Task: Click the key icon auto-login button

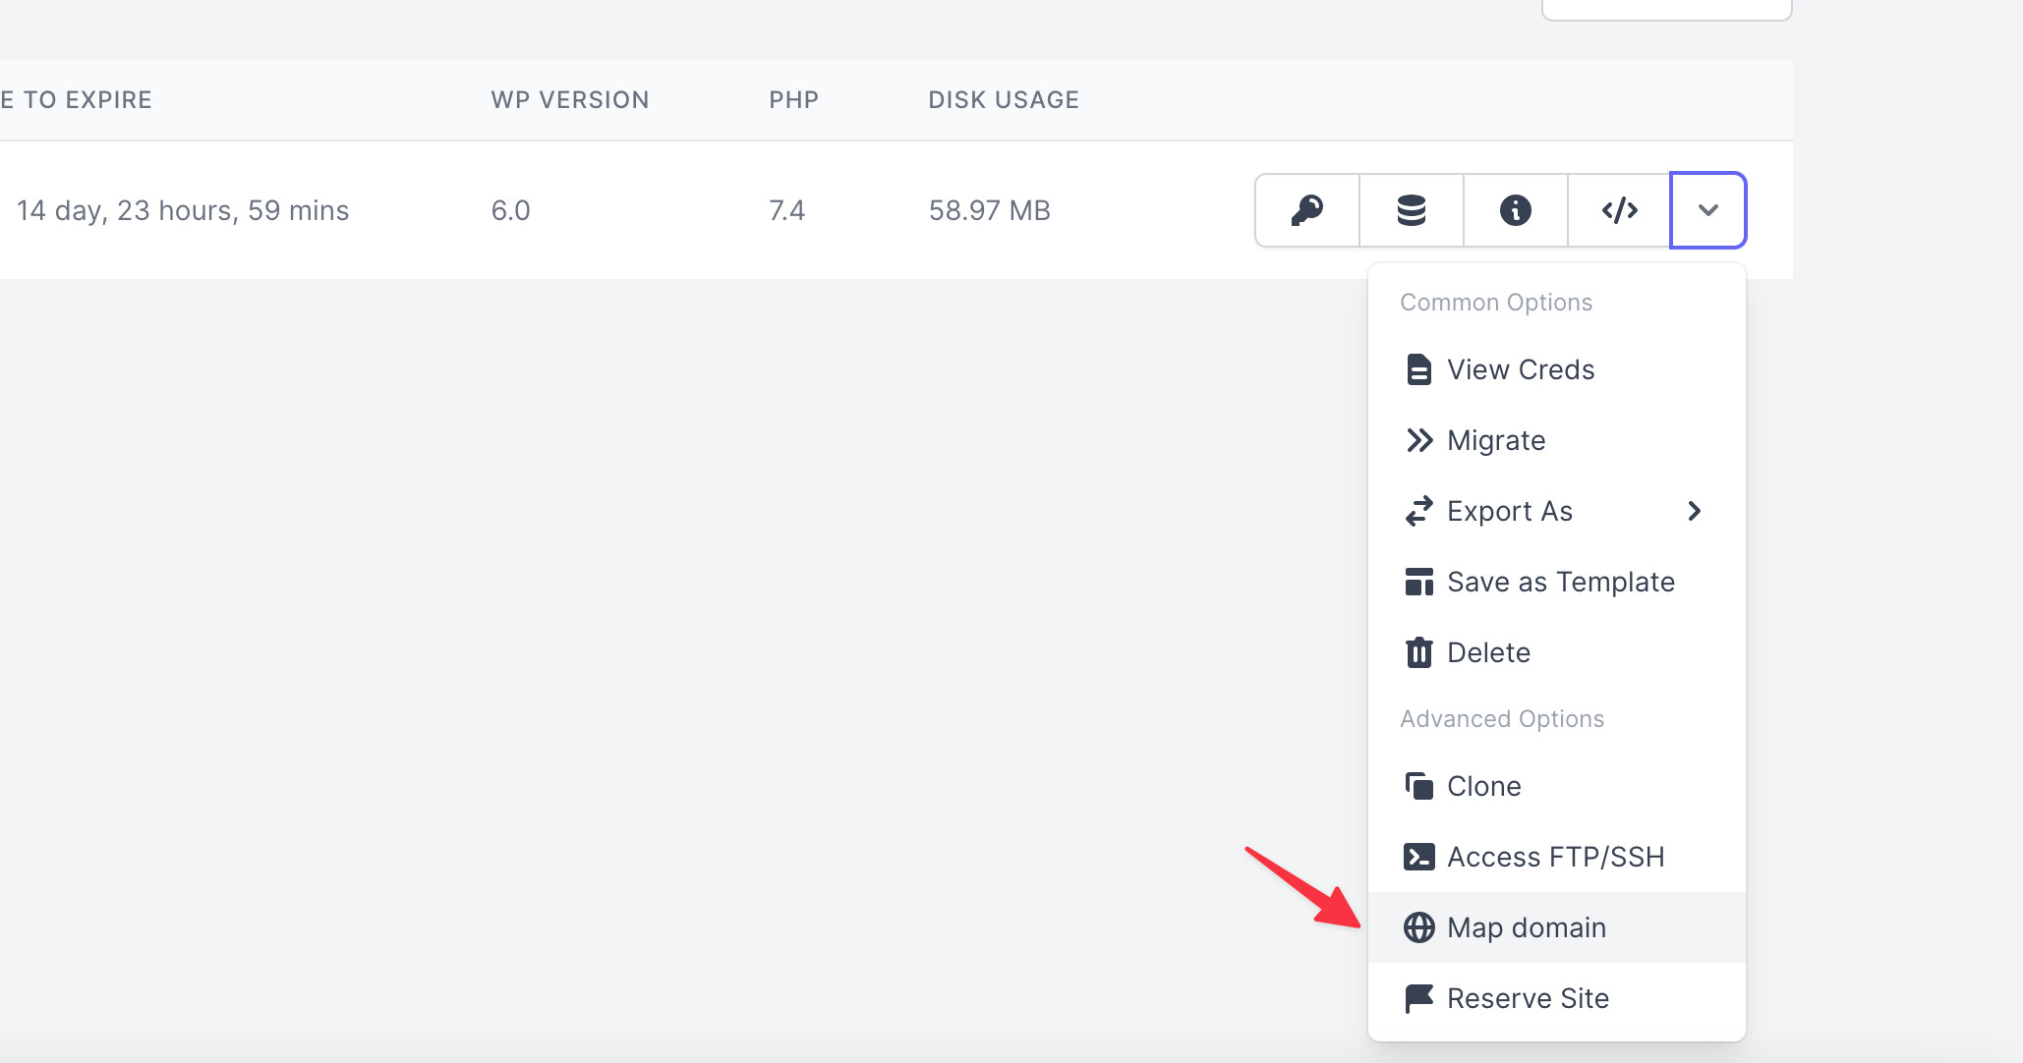Action: [1307, 210]
